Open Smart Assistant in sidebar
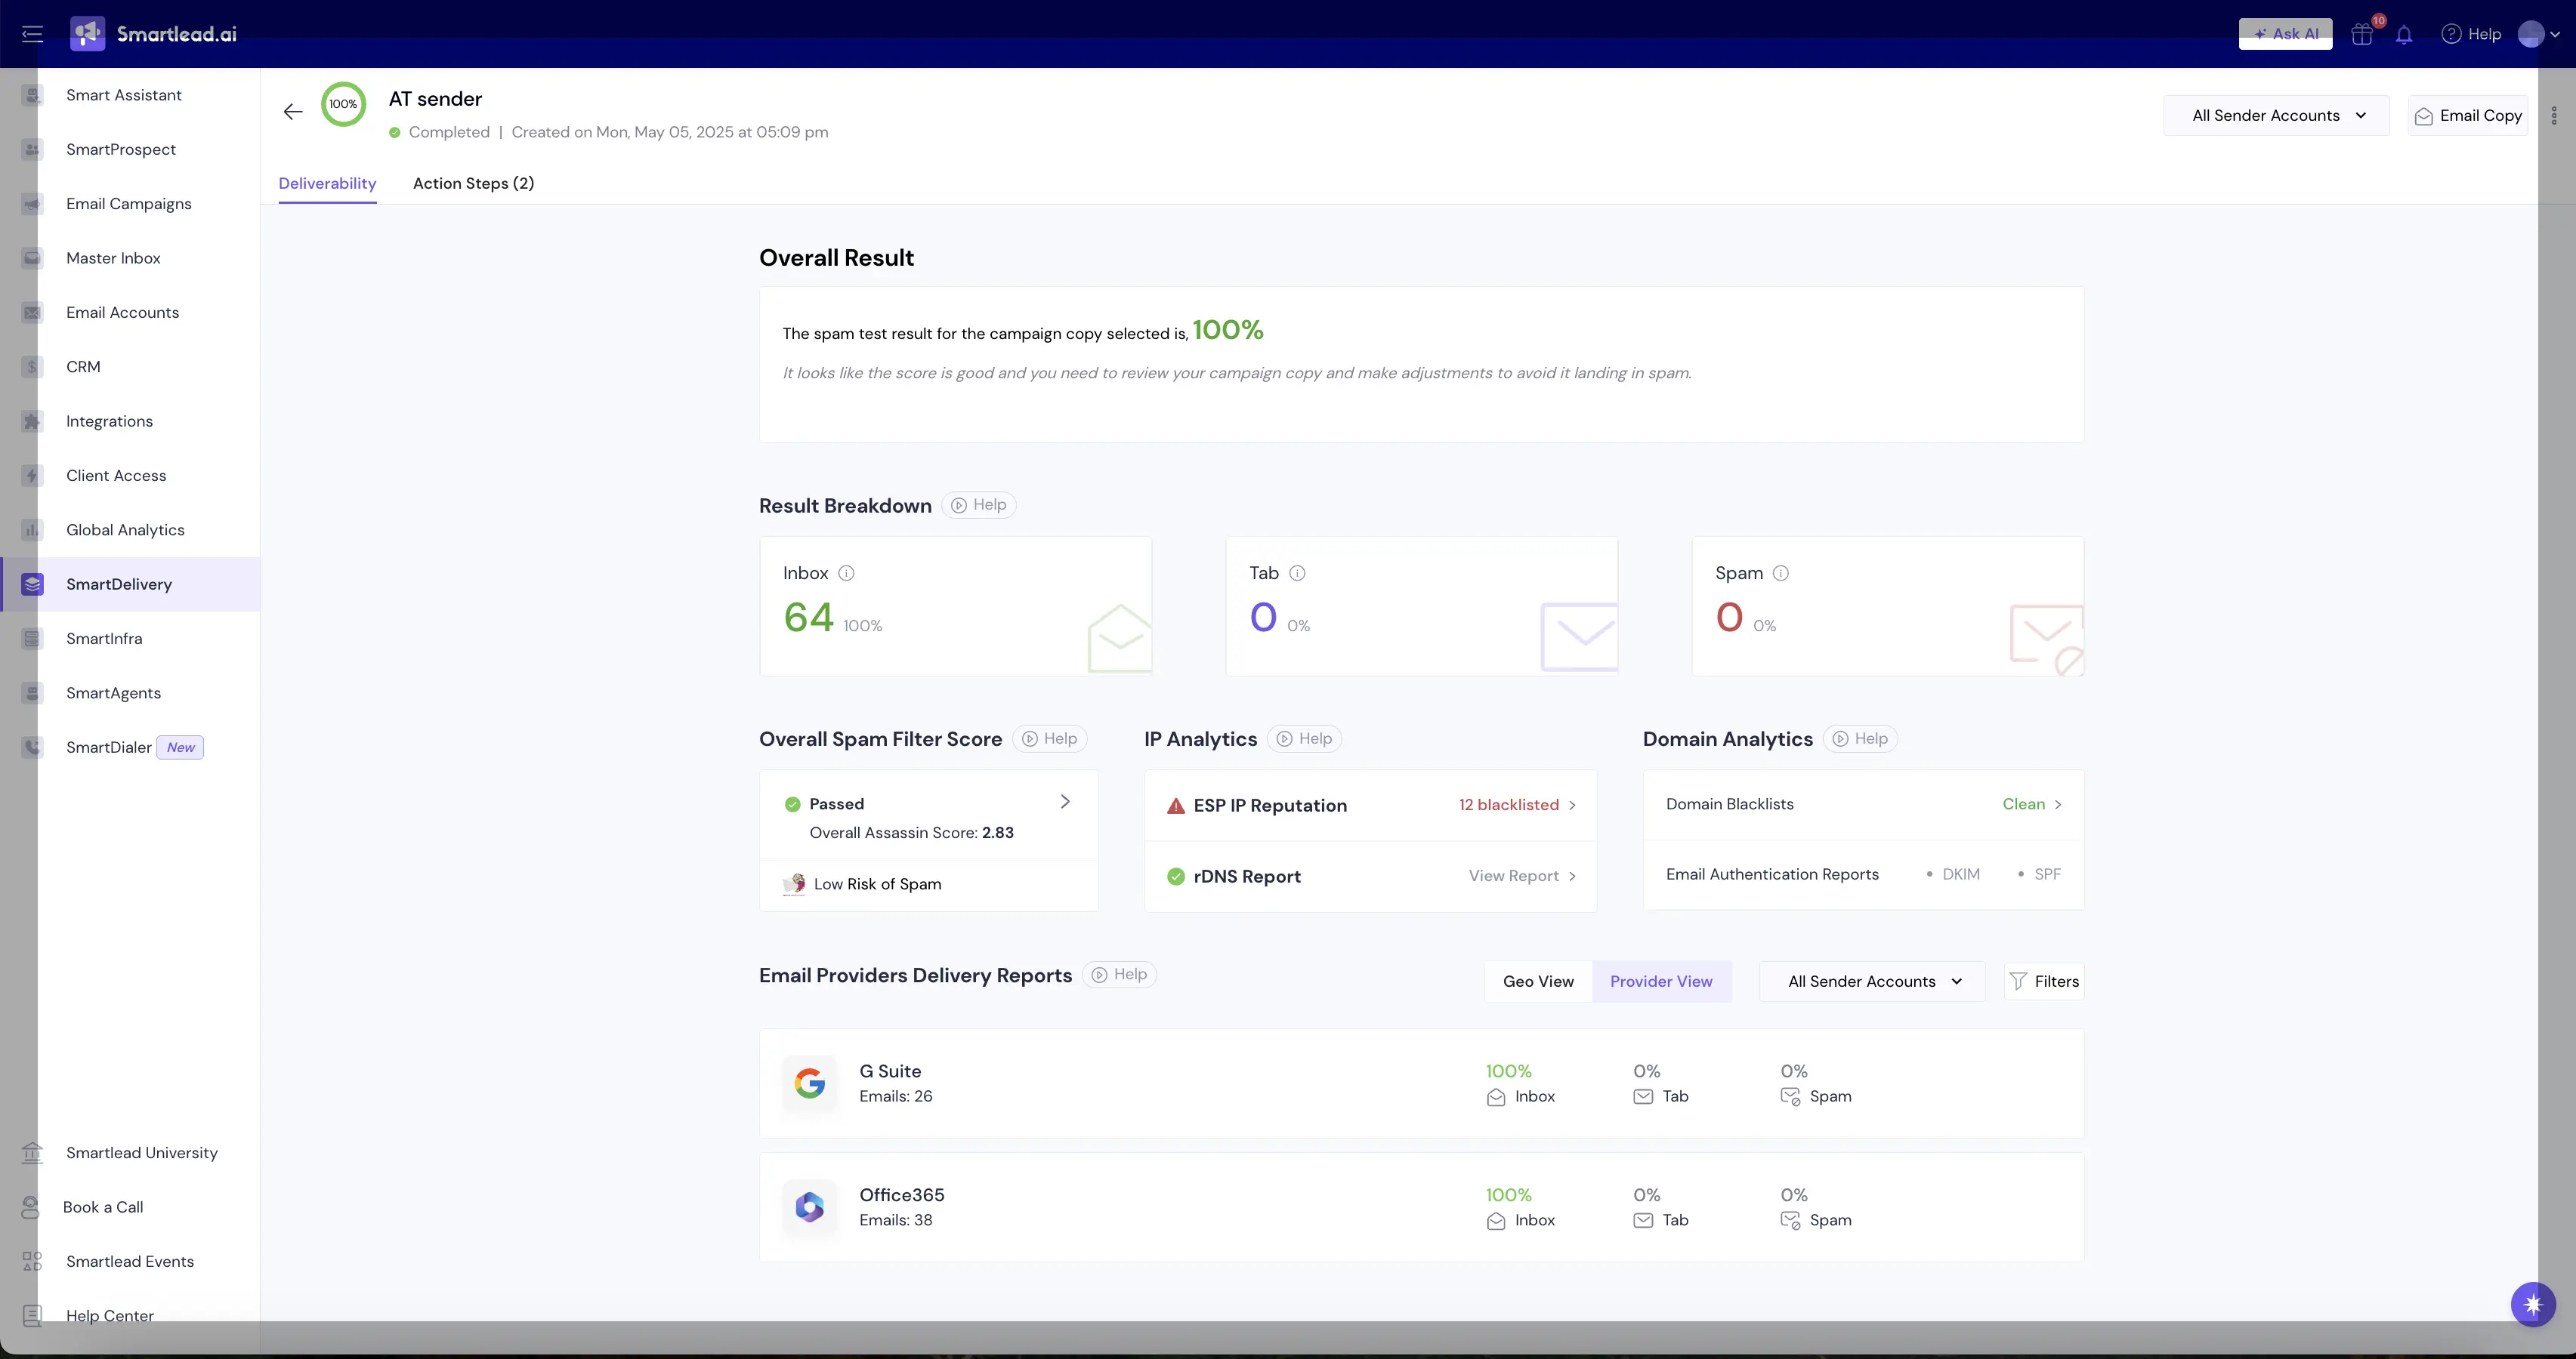The height and width of the screenshot is (1359, 2576). (x=130, y=95)
